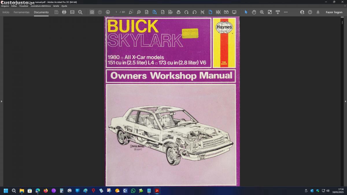Click the Print file icon
Viewport: 347px width, 195px height.
[64, 12]
